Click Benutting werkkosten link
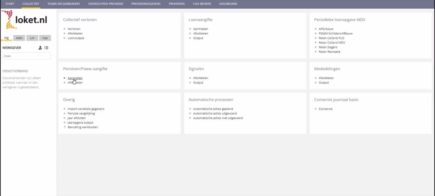 [83, 127]
